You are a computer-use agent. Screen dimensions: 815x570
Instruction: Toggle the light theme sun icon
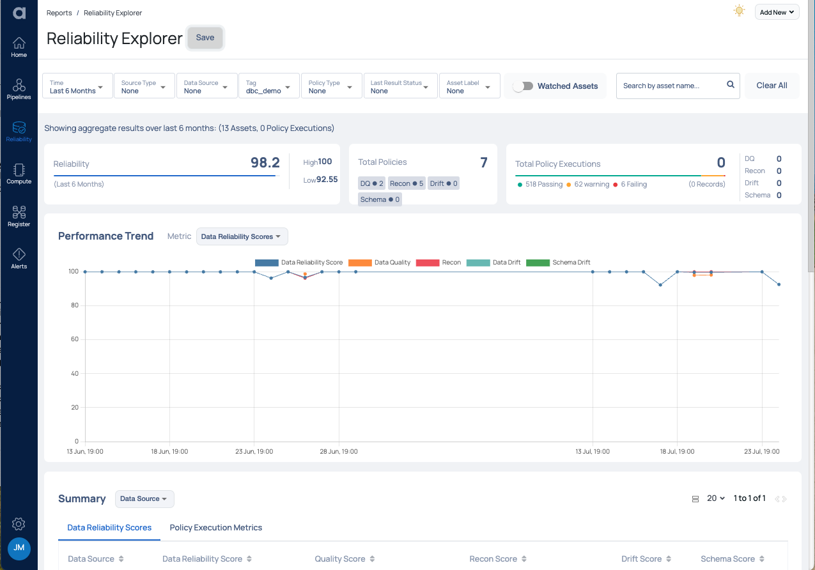[x=739, y=11]
